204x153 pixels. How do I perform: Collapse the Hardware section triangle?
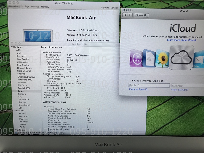click(12, 47)
